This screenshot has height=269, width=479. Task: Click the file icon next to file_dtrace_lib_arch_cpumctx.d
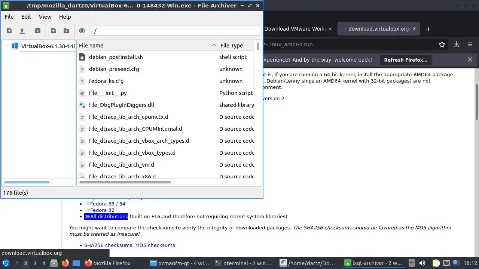[x=82, y=117]
